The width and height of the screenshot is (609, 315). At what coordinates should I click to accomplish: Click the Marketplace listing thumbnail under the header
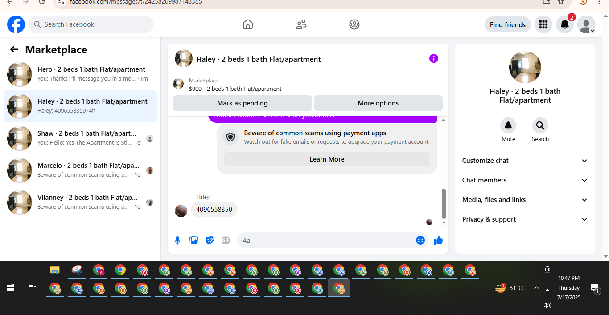pyautogui.click(x=178, y=84)
